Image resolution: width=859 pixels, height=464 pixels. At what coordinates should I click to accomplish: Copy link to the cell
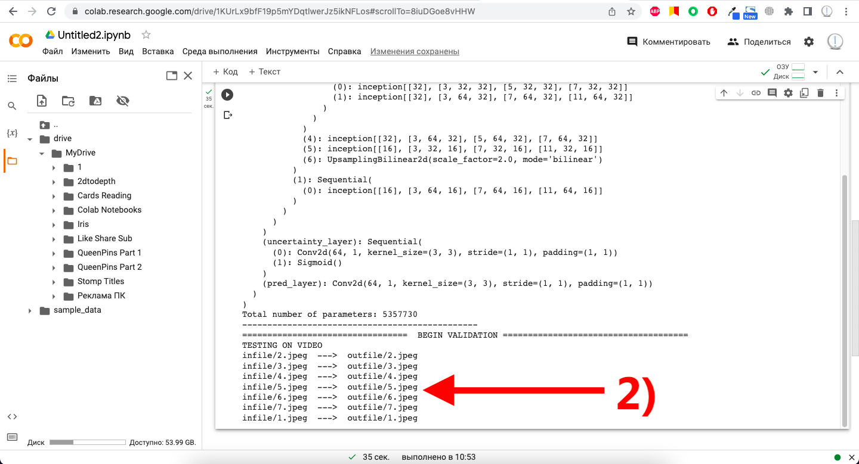click(756, 93)
